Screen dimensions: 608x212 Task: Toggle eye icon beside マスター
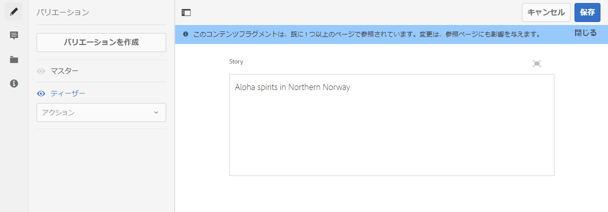tap(41, 71)
